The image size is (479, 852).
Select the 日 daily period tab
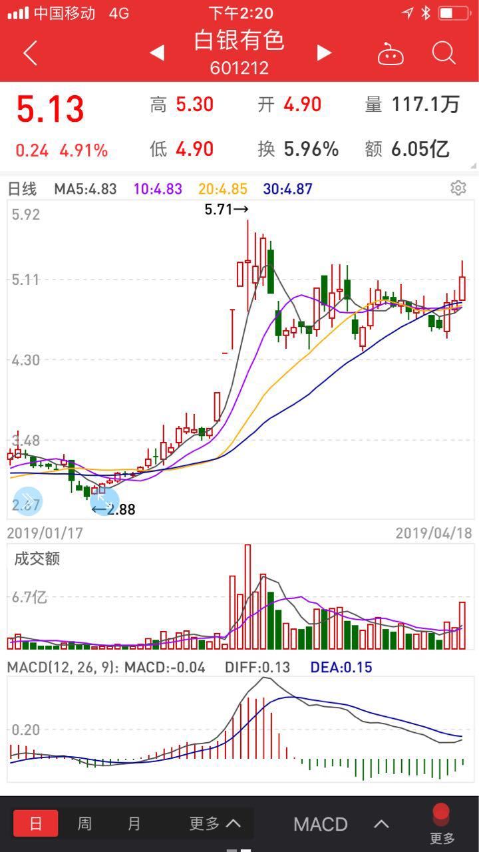pos(36,823)
